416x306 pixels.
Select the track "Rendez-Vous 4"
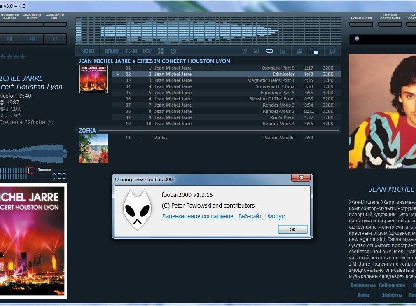[226, 124]
